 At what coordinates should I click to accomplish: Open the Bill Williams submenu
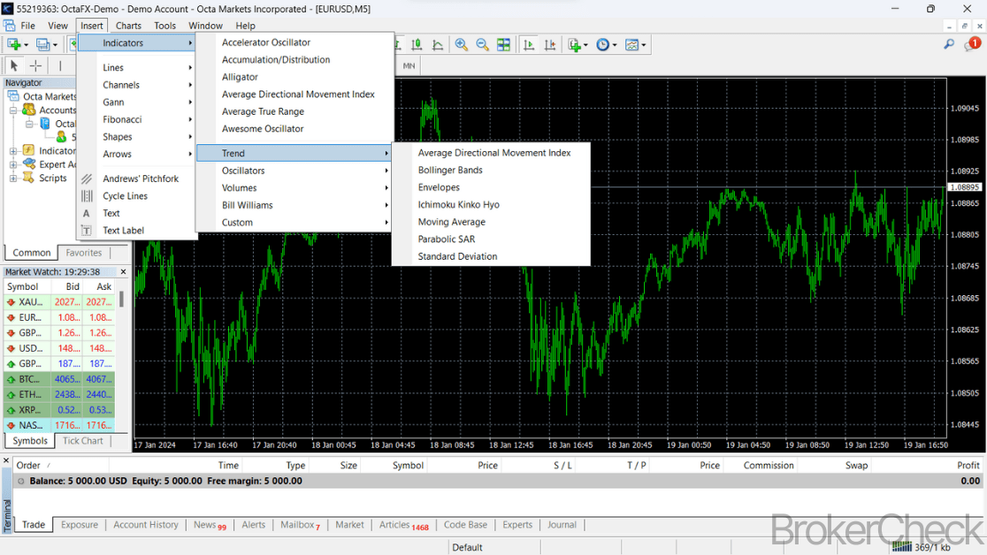click(x=295, y=205)
